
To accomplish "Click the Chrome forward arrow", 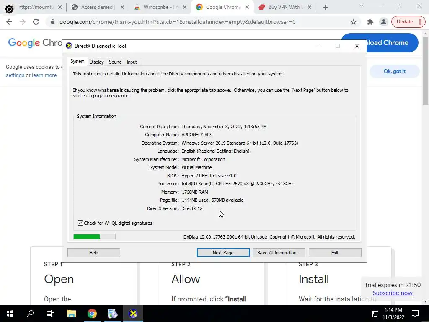I will 23,22.
